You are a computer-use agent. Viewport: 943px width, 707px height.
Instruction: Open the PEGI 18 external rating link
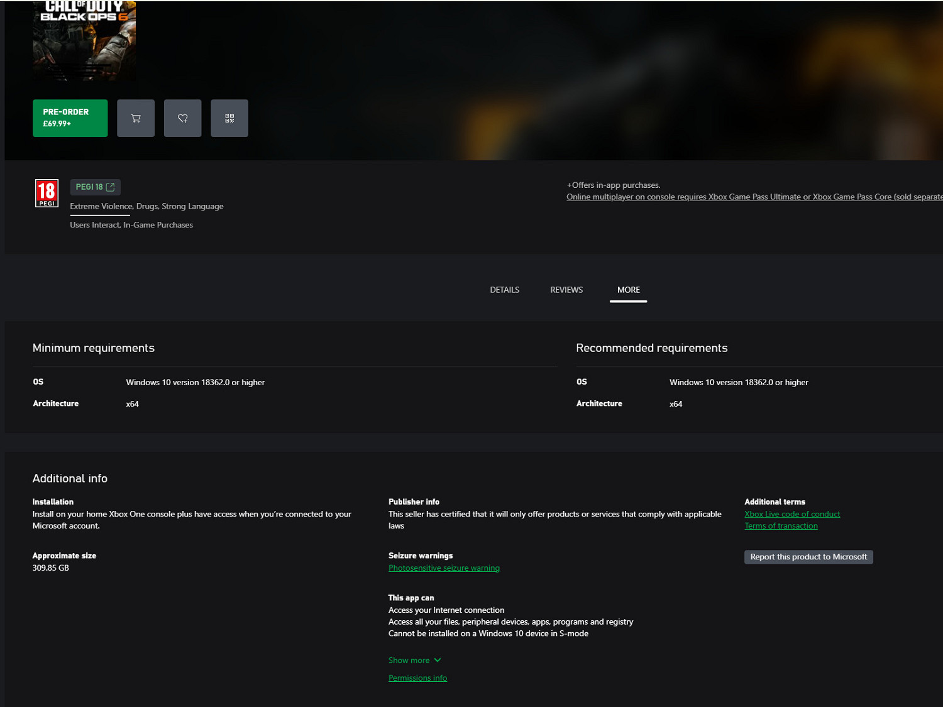[95, 187]
